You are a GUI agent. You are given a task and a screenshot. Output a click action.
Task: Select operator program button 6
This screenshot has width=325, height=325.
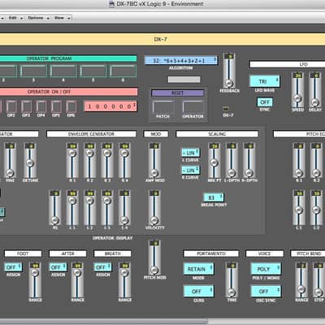click(123, 71)
